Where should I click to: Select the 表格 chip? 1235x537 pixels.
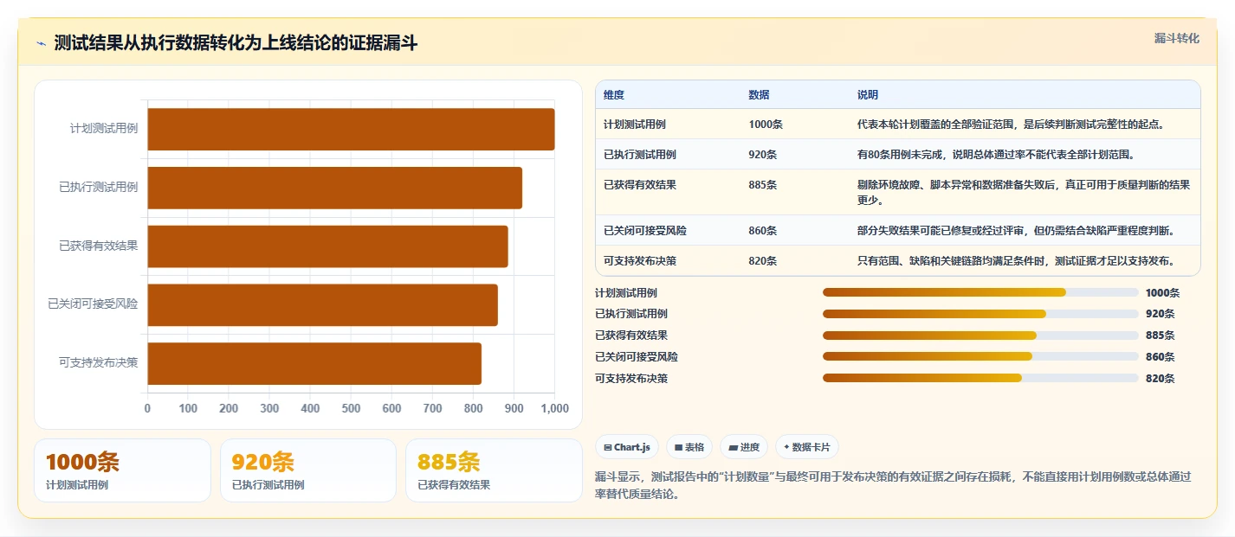[x=689, y=447]
